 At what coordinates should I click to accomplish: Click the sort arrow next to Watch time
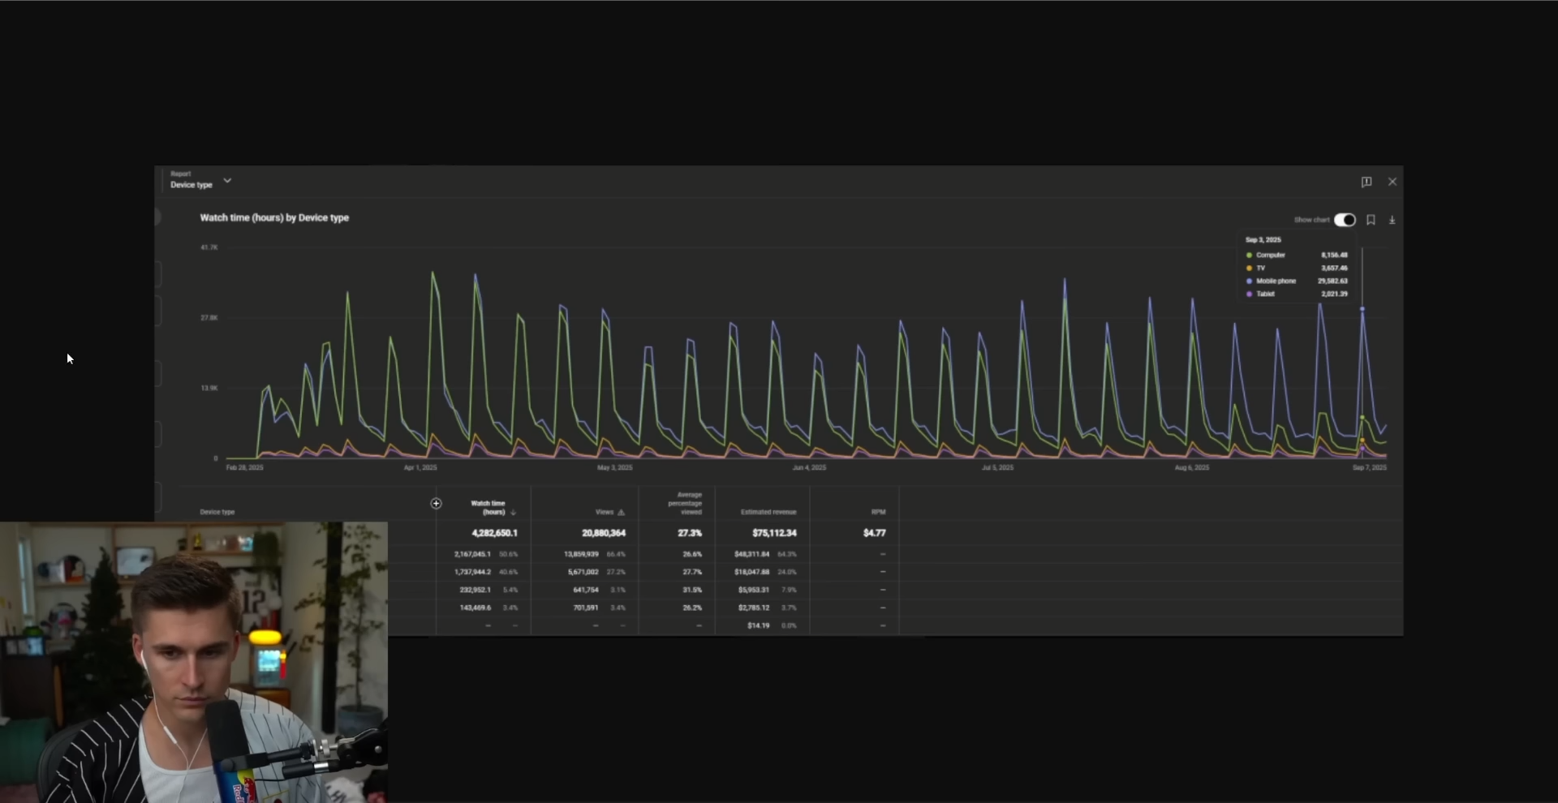point(513,513)
